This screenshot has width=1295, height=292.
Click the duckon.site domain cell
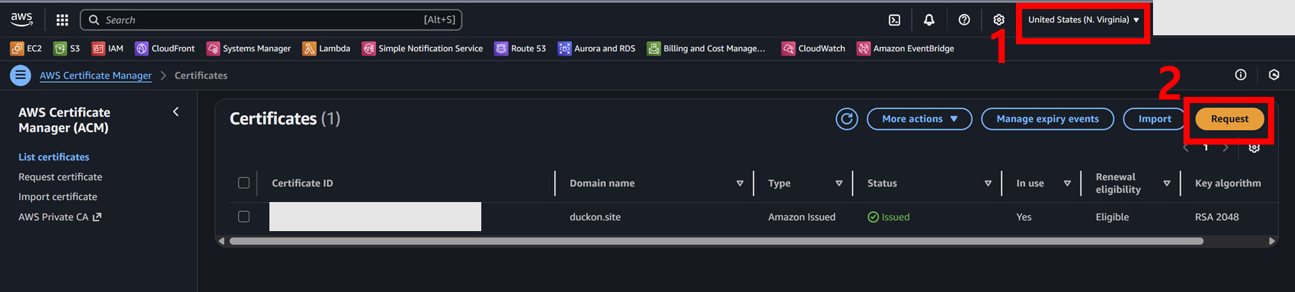click(x=595, y=217)
